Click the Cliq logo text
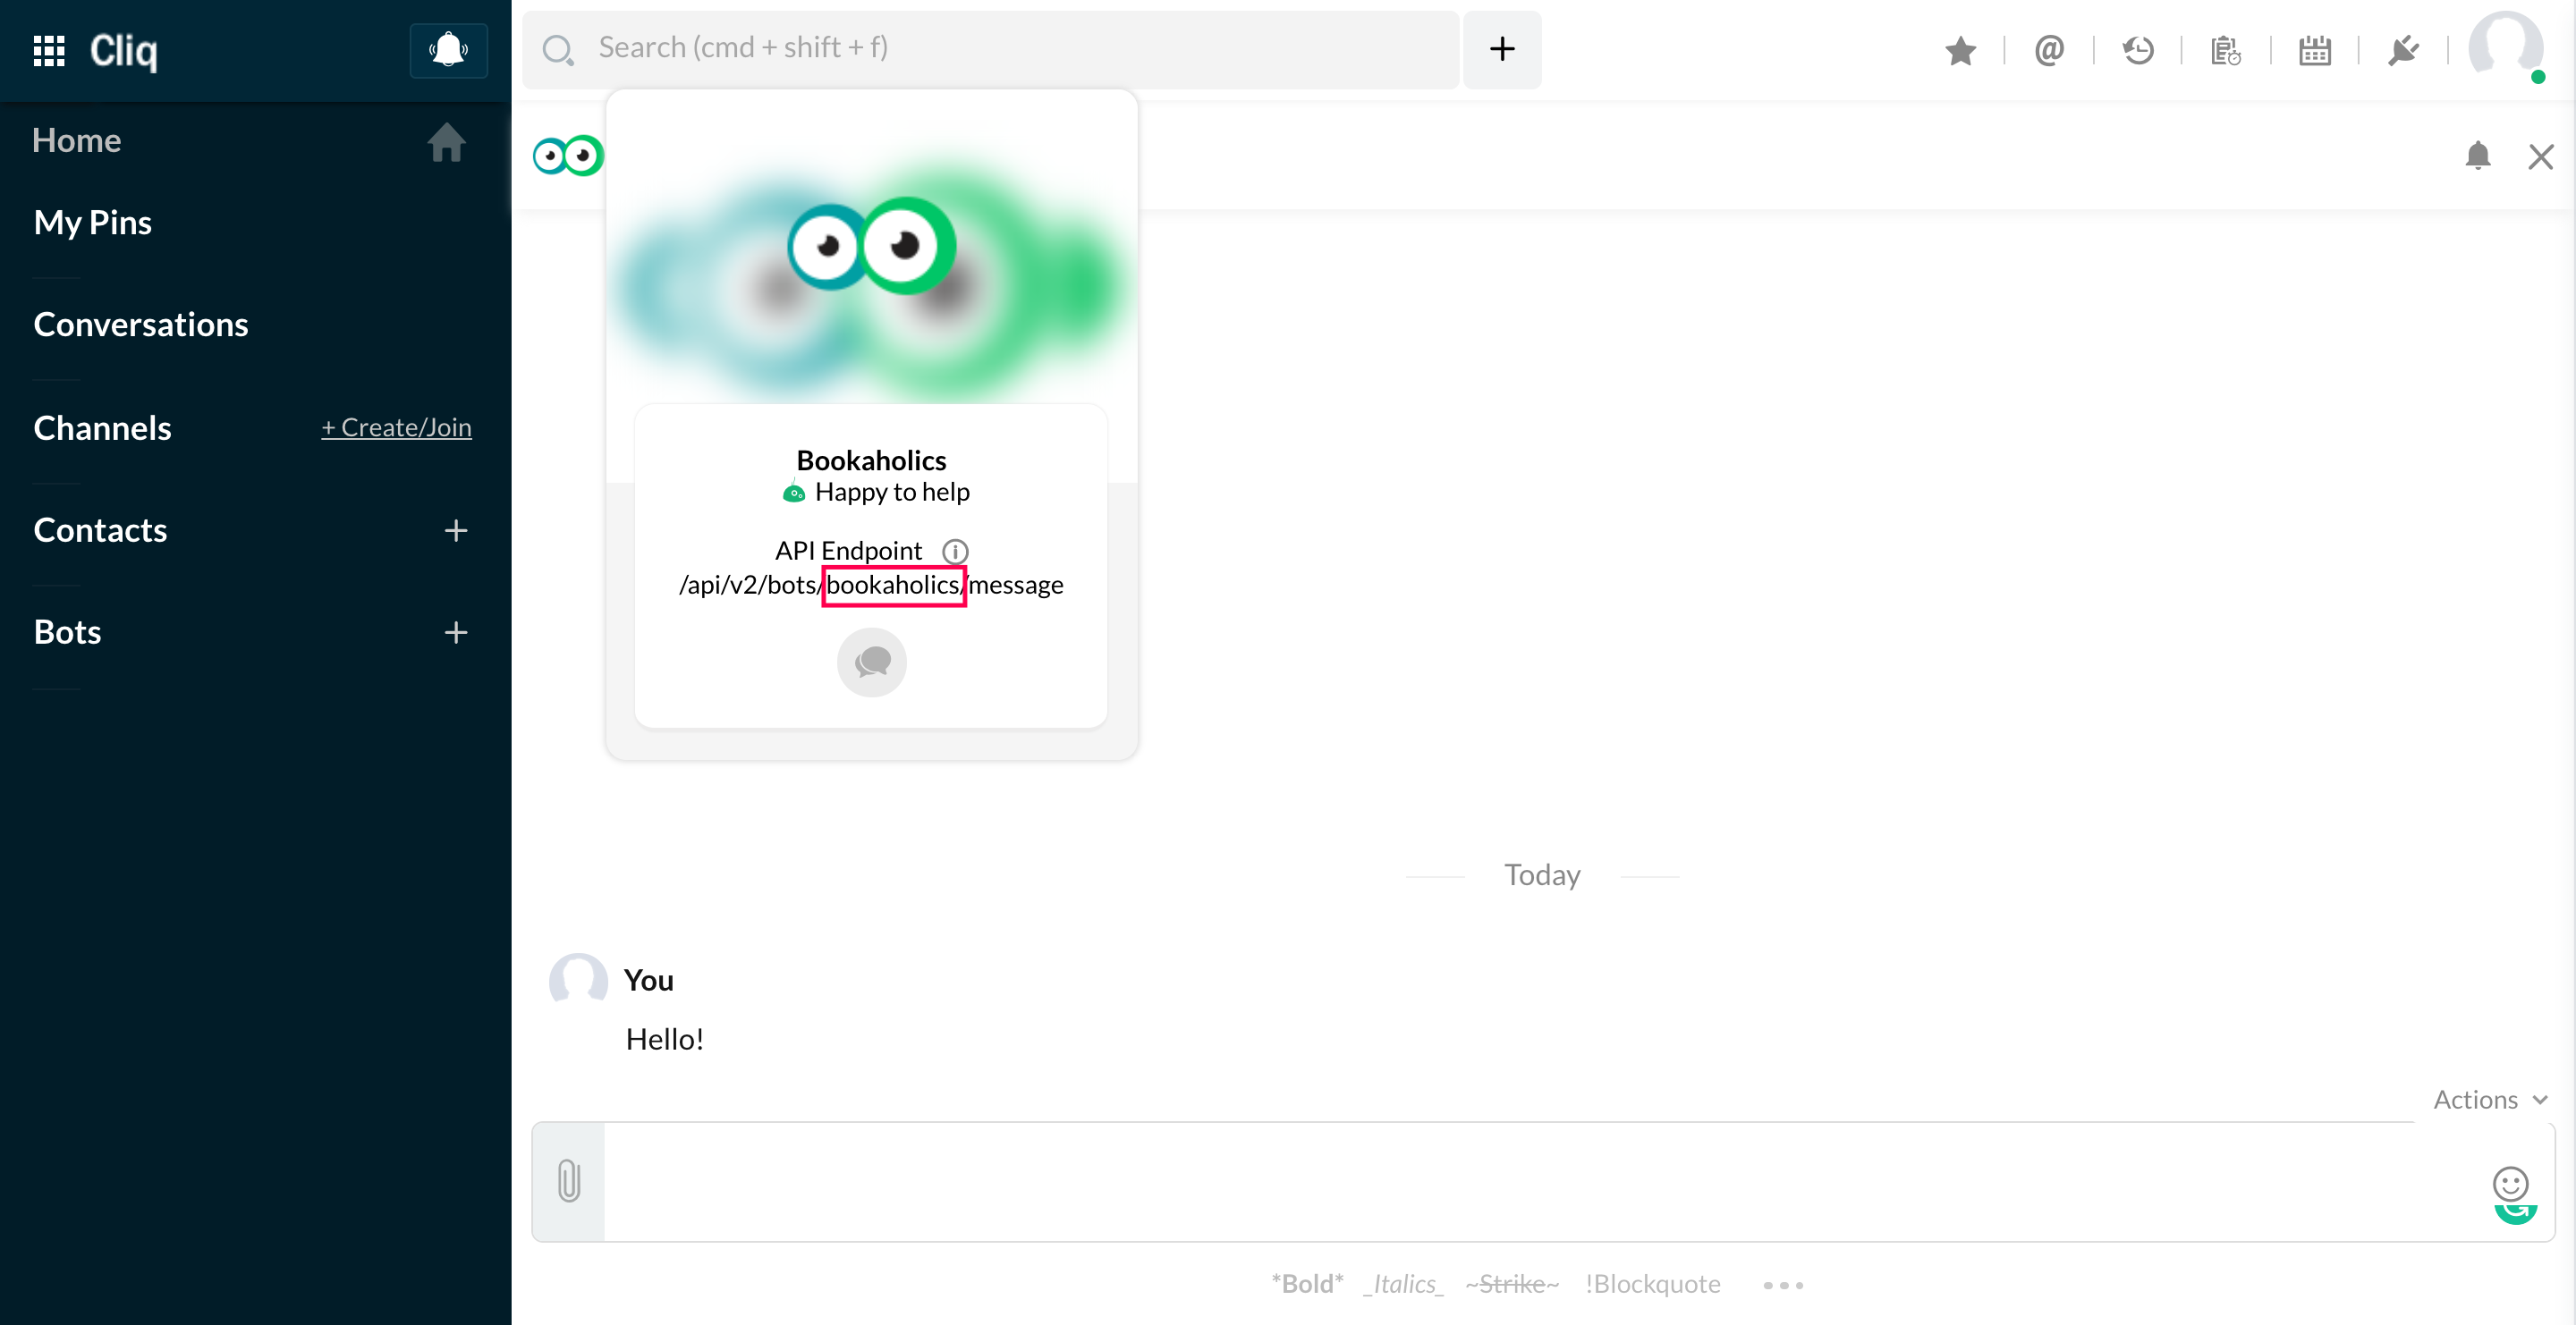The image size is (2576, 1325). [124, 50]
